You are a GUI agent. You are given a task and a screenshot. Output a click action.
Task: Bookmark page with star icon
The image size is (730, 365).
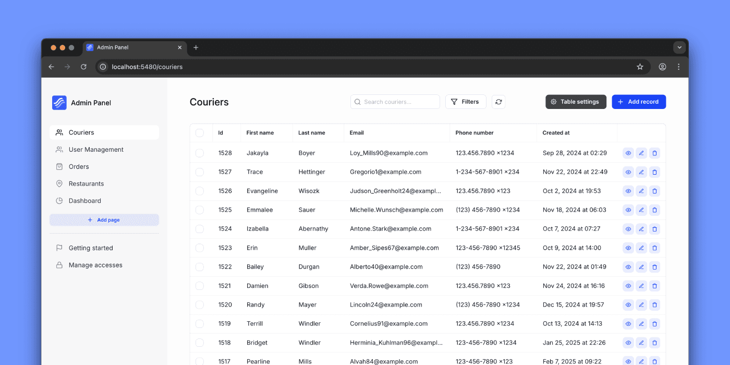[640, 67]
